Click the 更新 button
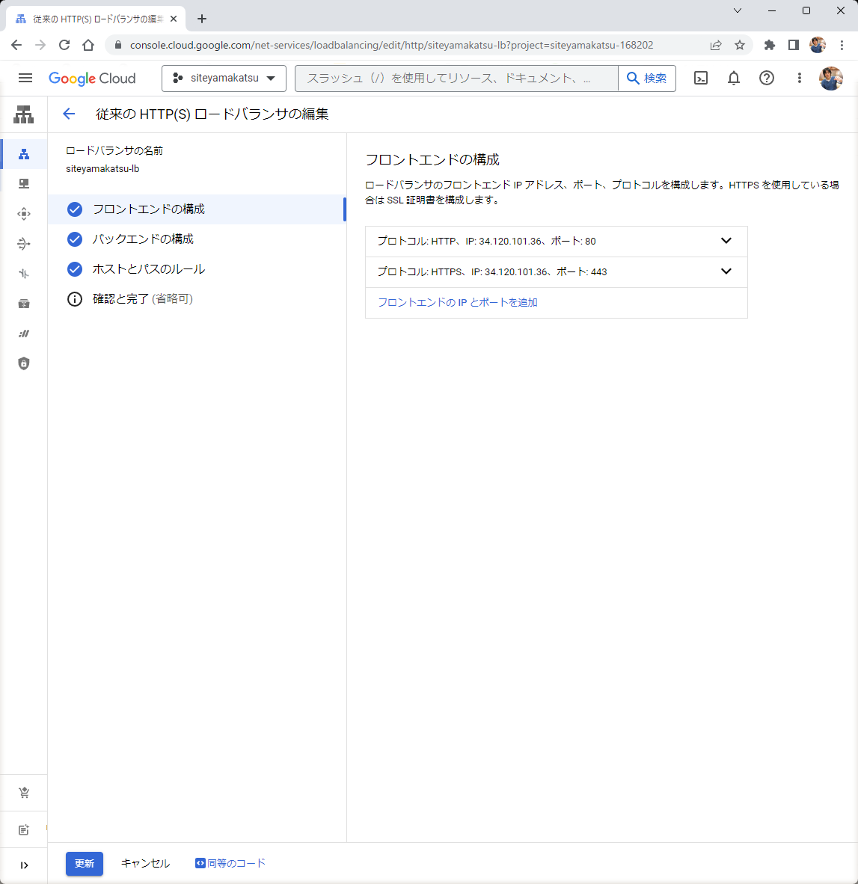This screenshot has width=858, height=884. pos(85,864)
